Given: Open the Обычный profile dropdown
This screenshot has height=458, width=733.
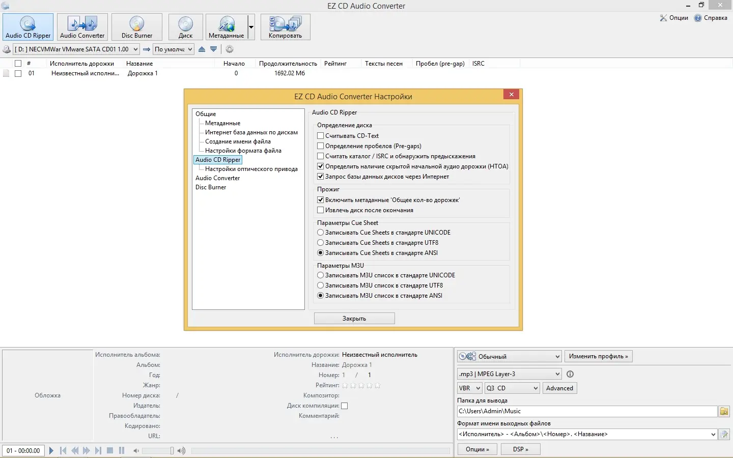Looking at the screenshot, I should (510, 356).
